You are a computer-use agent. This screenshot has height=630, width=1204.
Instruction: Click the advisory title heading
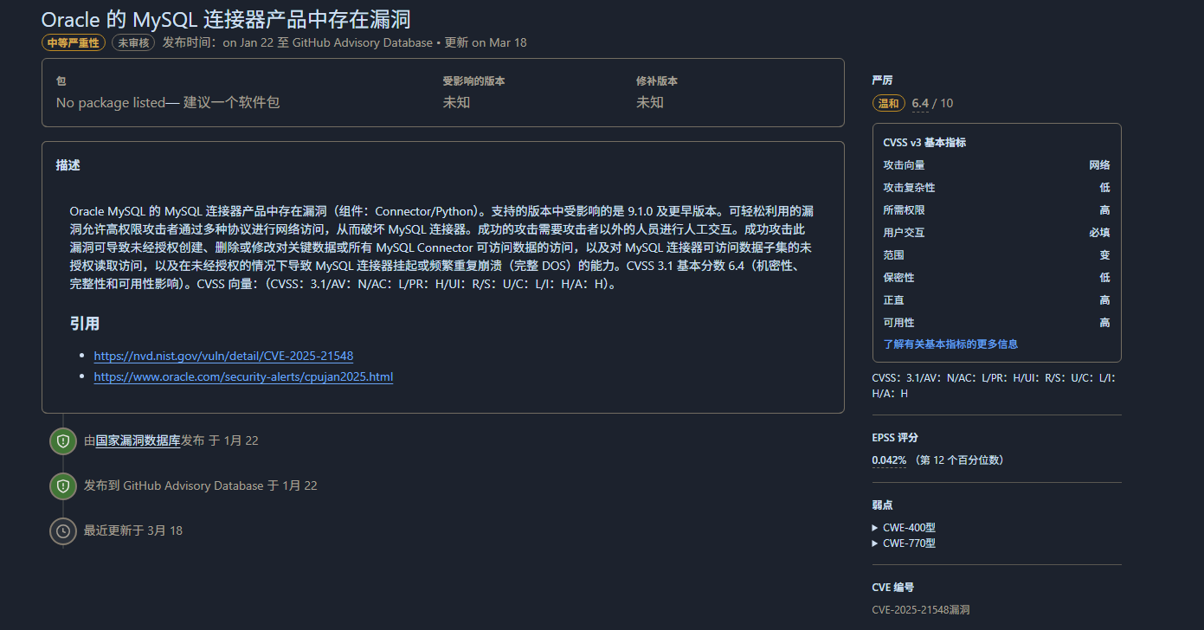click(x=226, y=19)
